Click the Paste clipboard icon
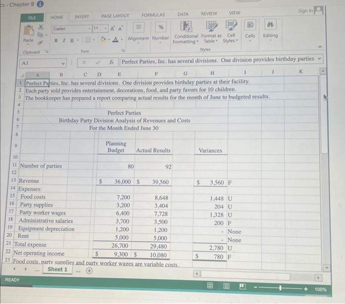Screen dimensions: 345x304 29,31
